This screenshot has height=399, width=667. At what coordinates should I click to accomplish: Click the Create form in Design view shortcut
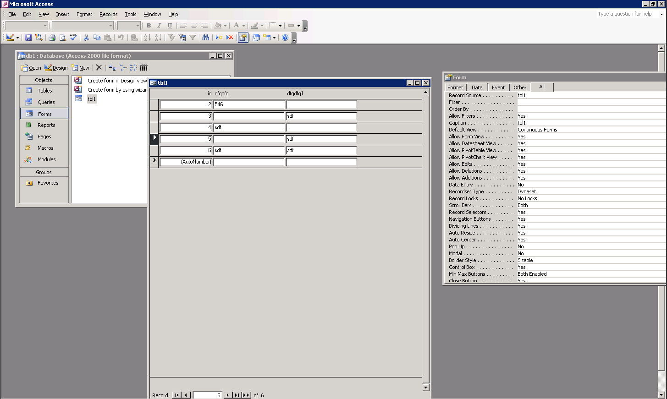[x=117, y=81]
